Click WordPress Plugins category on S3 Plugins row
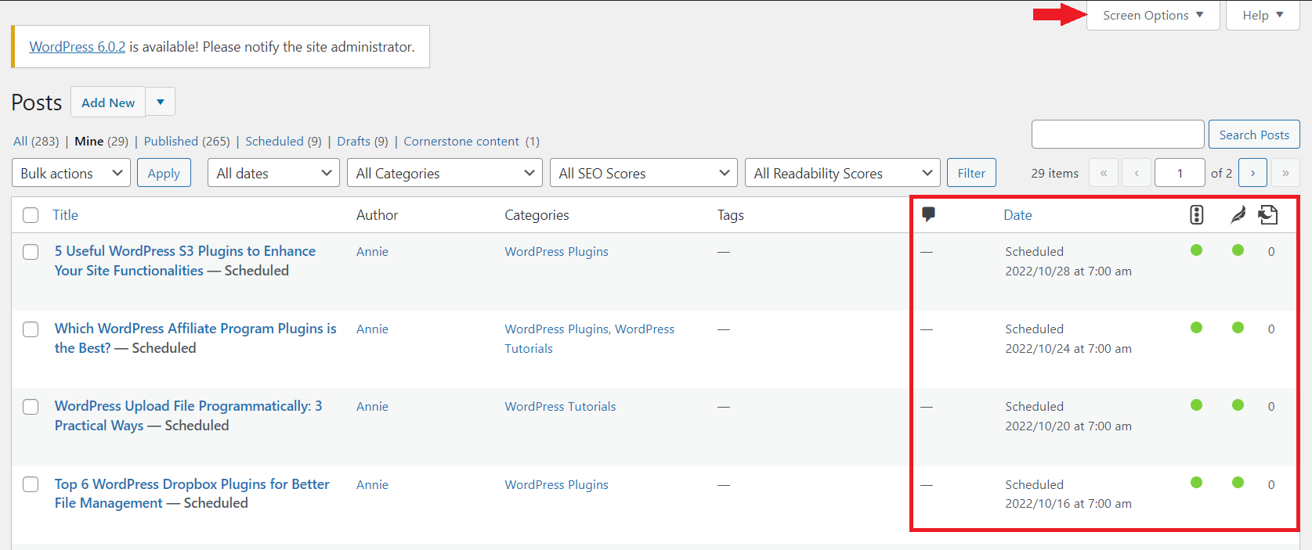The width and height of the screenshot is (1312, 550). click(556, 252)
